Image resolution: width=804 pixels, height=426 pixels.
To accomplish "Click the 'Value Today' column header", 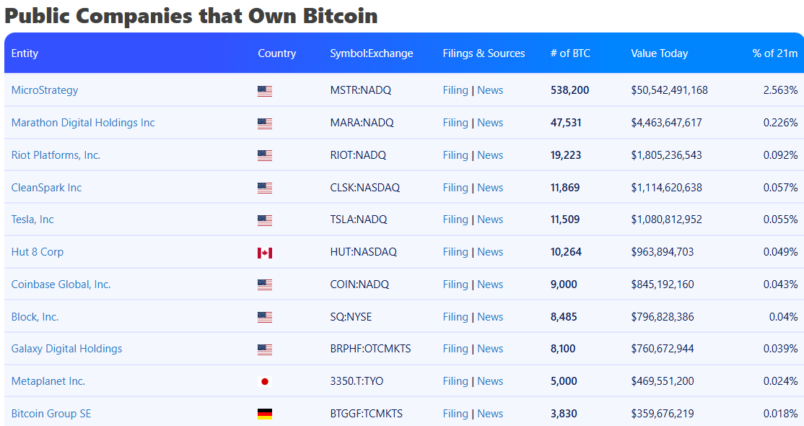I will 659,53.
